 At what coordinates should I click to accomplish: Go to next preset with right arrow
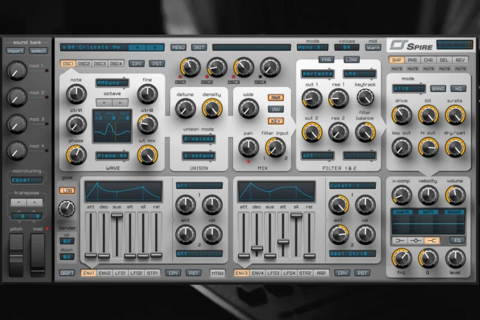pyautogui.click(x=155, y=47)
